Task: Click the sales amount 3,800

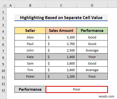Action: click(x=61, y=63)
